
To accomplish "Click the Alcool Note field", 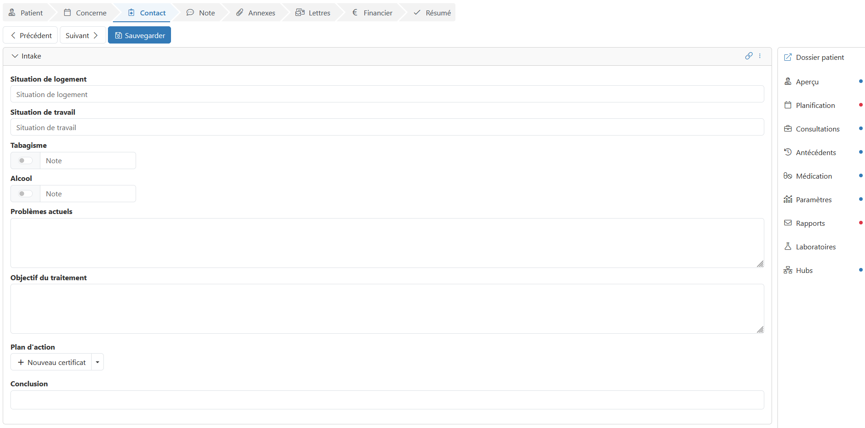I will point(88,194).
